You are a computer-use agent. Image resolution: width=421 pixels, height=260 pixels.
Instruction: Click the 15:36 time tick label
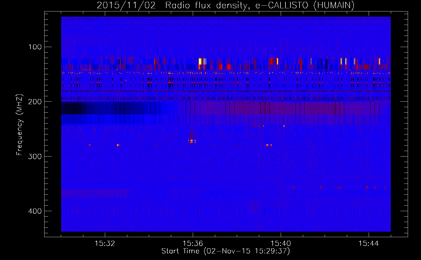(193, 243)
